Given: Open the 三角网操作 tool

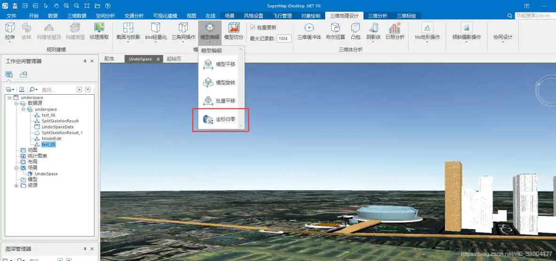Looking at the screenshot, I should tap(183, 32).
